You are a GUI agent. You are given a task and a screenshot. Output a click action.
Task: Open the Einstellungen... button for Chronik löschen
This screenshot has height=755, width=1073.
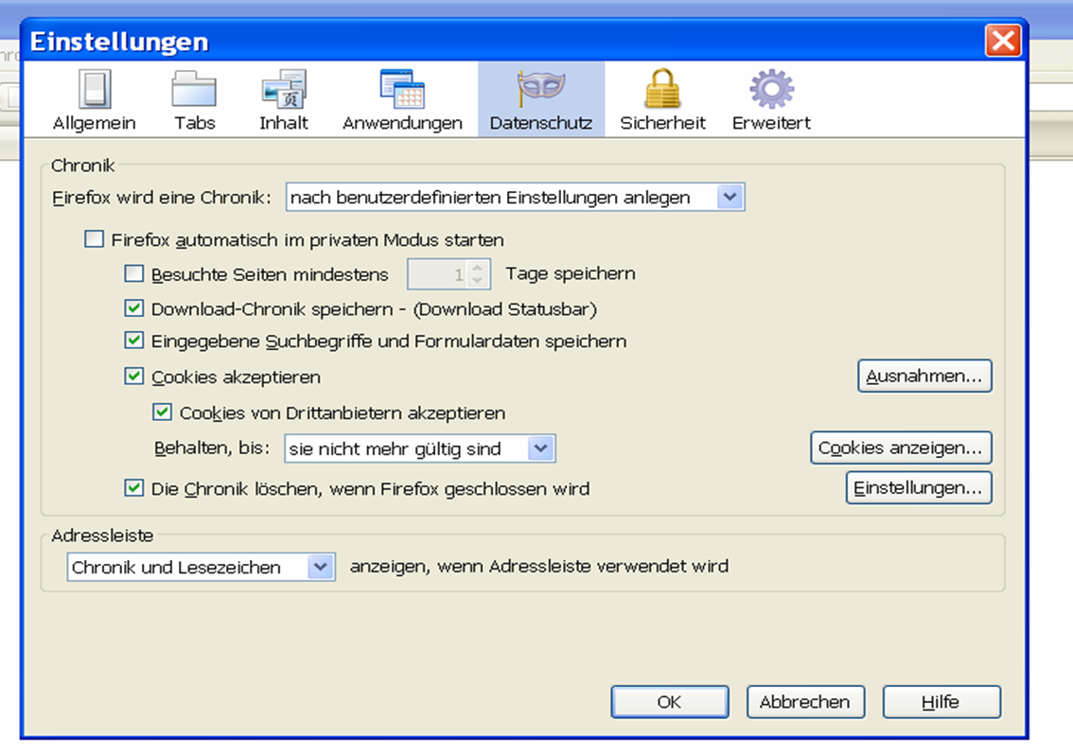pos(919,487)
